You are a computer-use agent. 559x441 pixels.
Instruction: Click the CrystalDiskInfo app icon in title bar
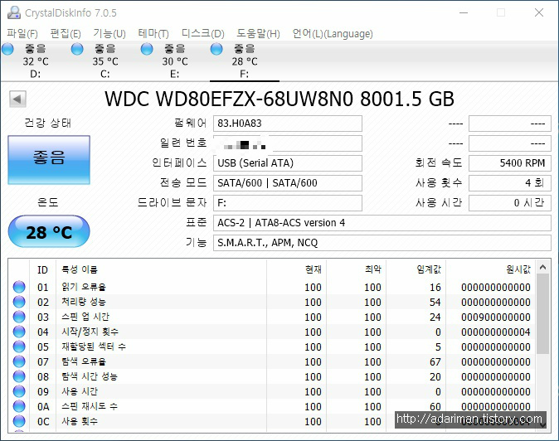tap(13, 12)
